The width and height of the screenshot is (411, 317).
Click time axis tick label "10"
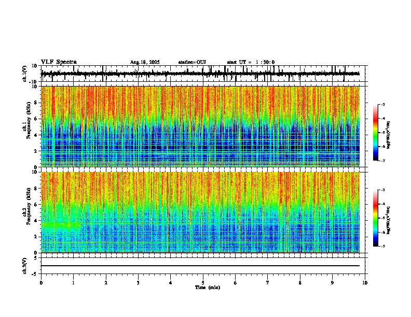click(365, 283)
